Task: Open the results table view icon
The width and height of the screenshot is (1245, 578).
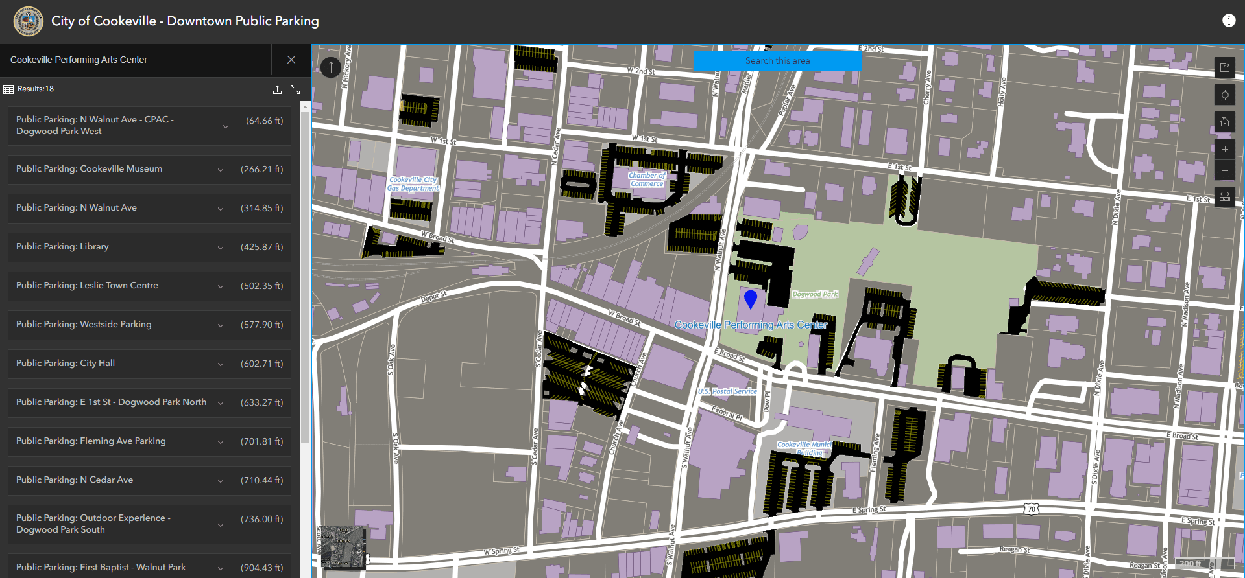Action: [x=8, y=89]
